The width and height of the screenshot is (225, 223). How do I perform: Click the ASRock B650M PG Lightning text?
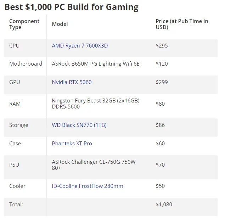pos(96,64)
